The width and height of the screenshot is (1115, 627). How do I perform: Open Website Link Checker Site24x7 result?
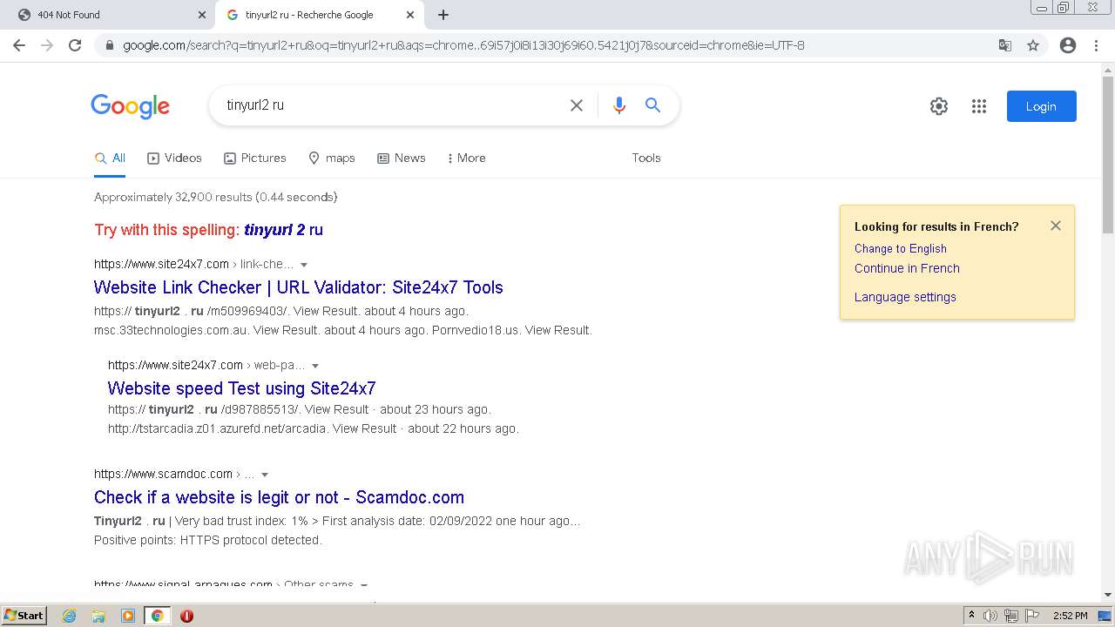299,287
